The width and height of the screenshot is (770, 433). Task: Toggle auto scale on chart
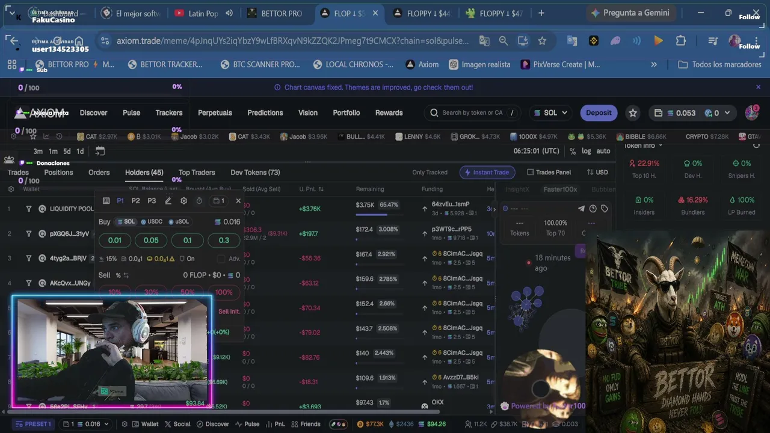pos(603,151)
